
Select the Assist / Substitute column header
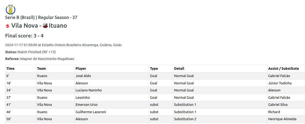point(283,69)
